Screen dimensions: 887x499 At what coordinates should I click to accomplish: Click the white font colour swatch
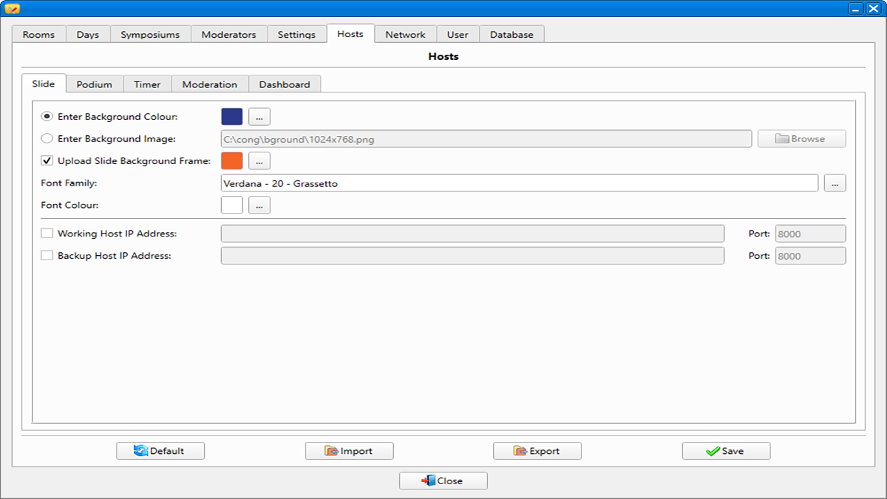(232, 205)
